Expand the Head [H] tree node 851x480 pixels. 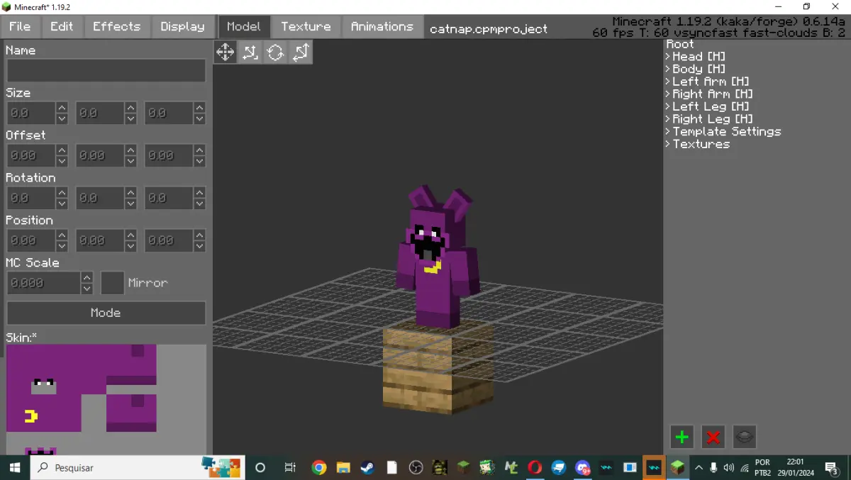[695, 57]
